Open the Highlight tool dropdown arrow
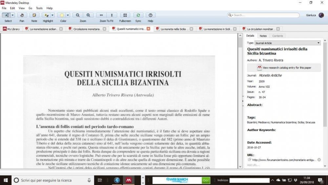 click(52, 15)
